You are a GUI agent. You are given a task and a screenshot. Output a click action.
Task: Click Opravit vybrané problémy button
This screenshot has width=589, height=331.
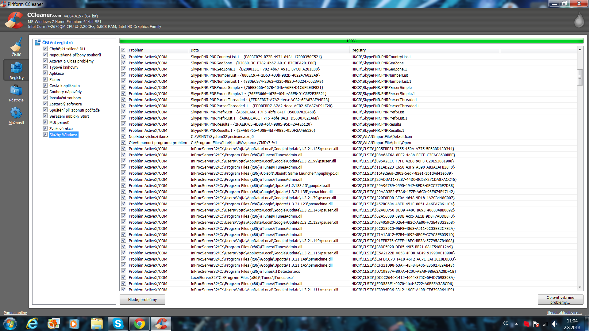click(560, 300)
